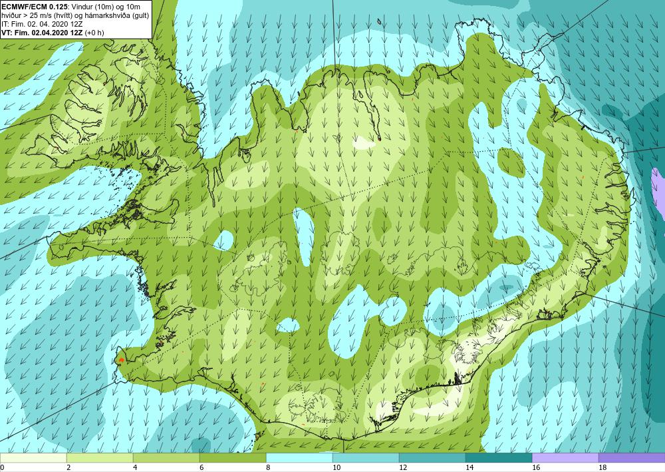The width and height of the screenshot is (665, 472).
Task: Click the legend label '8'
Action: coord(268,468)
